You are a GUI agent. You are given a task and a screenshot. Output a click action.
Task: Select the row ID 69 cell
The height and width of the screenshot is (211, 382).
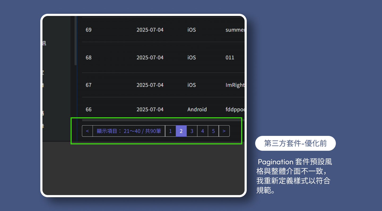(89, 30)
